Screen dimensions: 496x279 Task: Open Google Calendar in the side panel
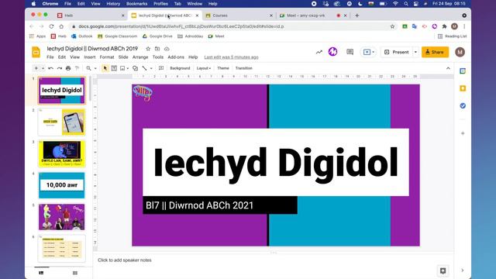click(x=463, y=71)
